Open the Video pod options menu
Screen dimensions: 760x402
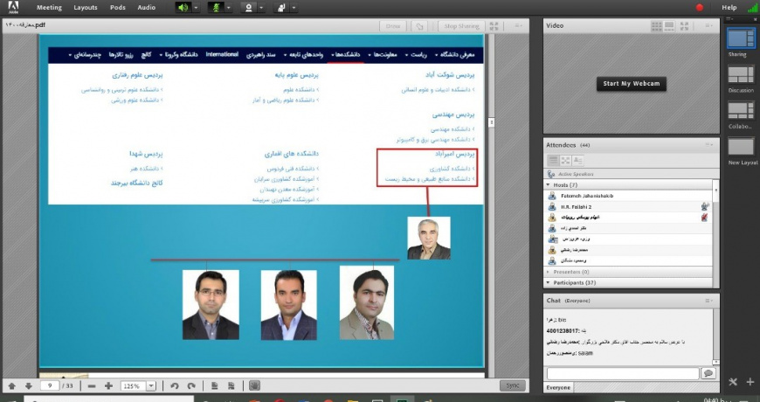pyautogui.click(x=709, y=25)
